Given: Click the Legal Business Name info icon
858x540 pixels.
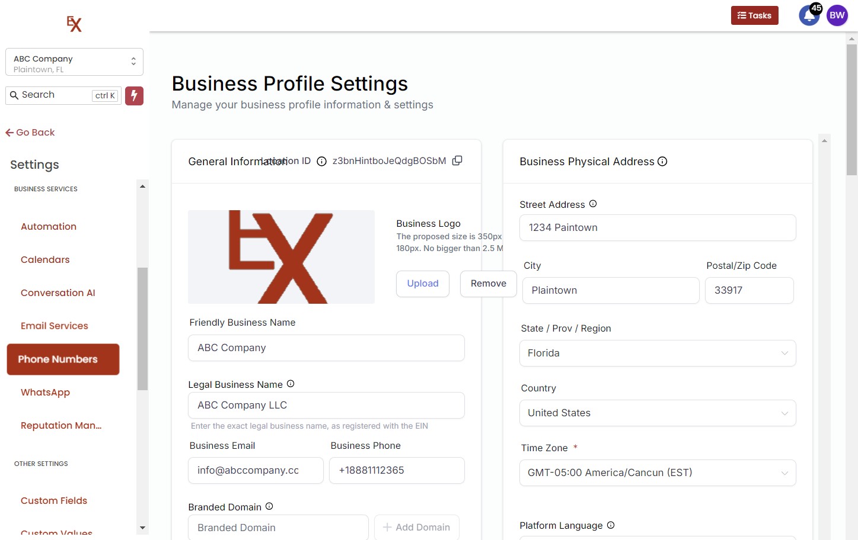Looking at the screenshot, I should (x=291, y=384).
